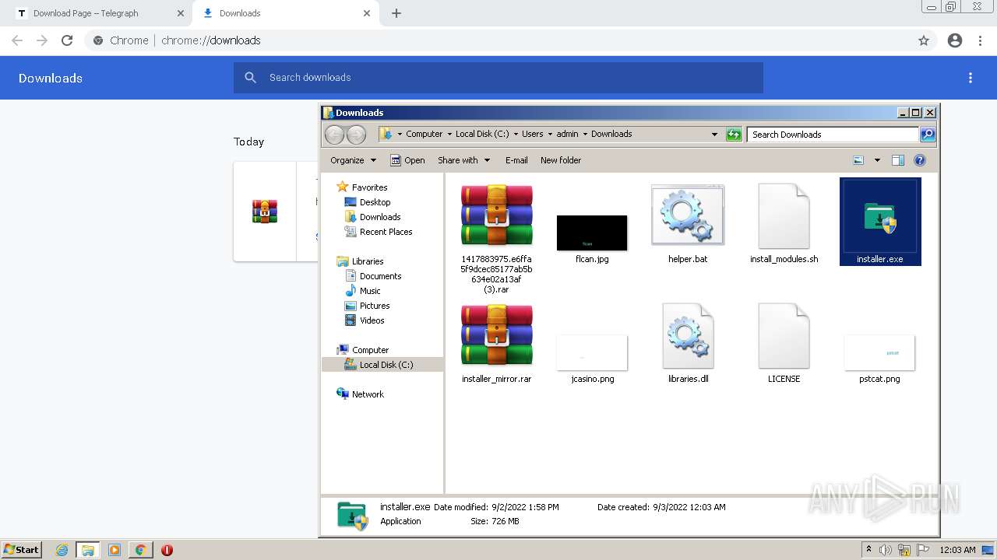Click Explorer back navigation button
The width and height of the screenshot is (997, 560).
pyautogui.click(x=334, y=135)
